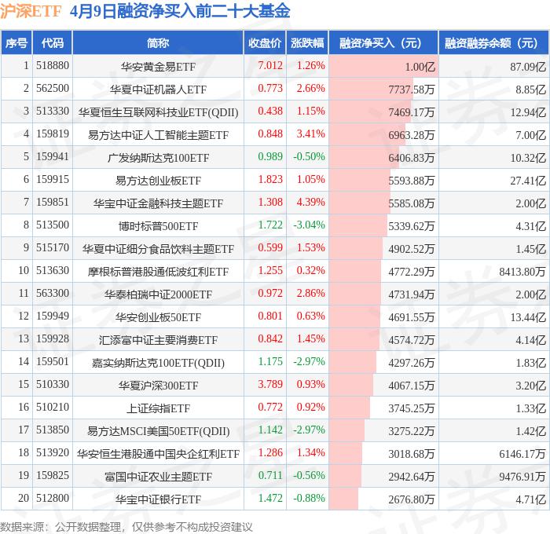Viewport: 550px width, 534px height.
Task: Click code 513330
Action: pos(53,112)
